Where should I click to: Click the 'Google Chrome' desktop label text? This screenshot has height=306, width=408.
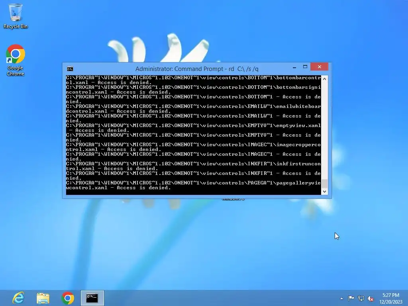[x=16, y=71]
